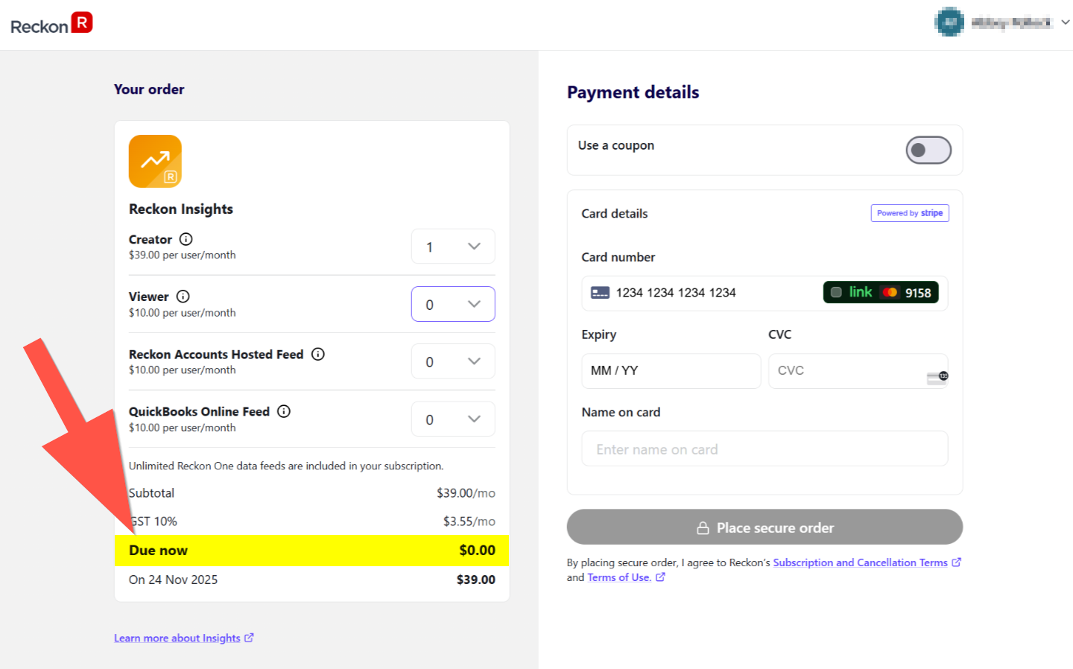Click the user avatar in header
Image resolution: width=1073 pixels, height=669 pixels.
949,22
